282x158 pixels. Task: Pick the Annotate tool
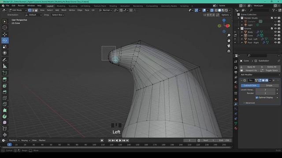5,60
